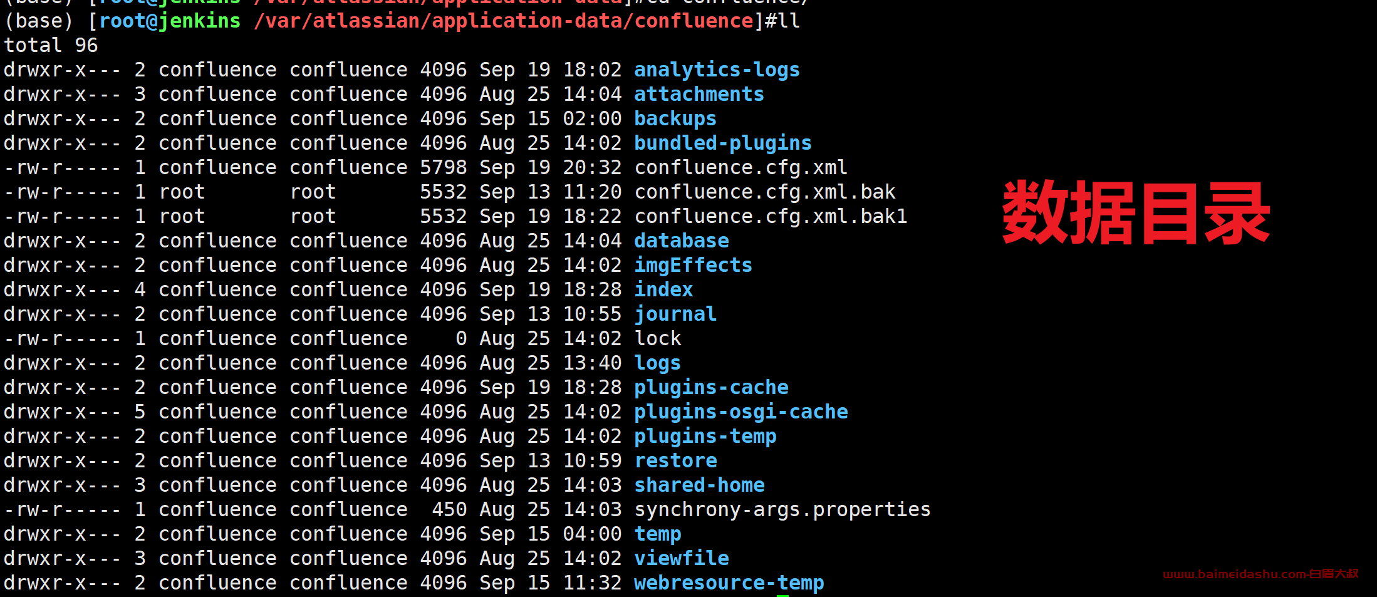Select the bundled-plugins directory name
This screenshot has height=597, width=1377.
click(723, 143)
